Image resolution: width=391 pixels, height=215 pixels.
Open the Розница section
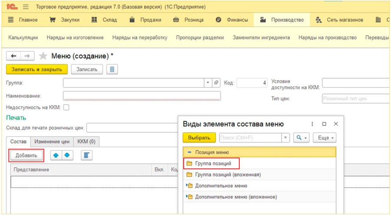click(x=188, y=20)
